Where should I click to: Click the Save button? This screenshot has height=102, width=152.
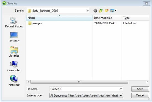tap(140, 89)
